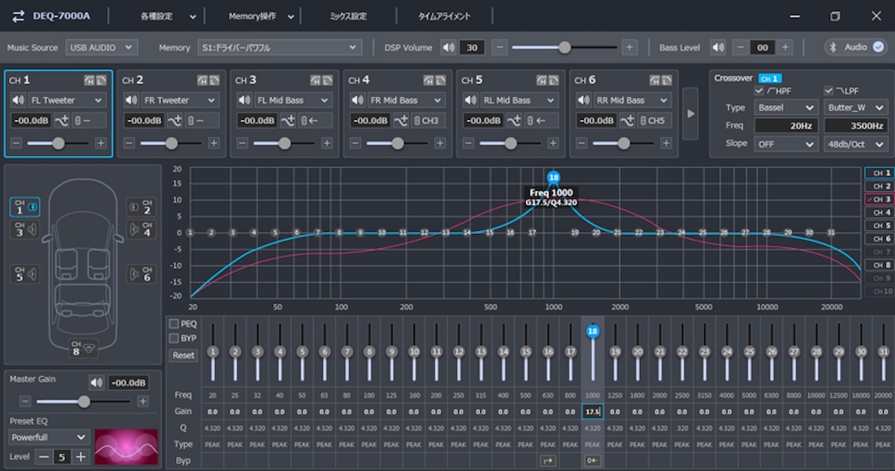Toggle CH 8 curve in graph legend

coord(879,265)
